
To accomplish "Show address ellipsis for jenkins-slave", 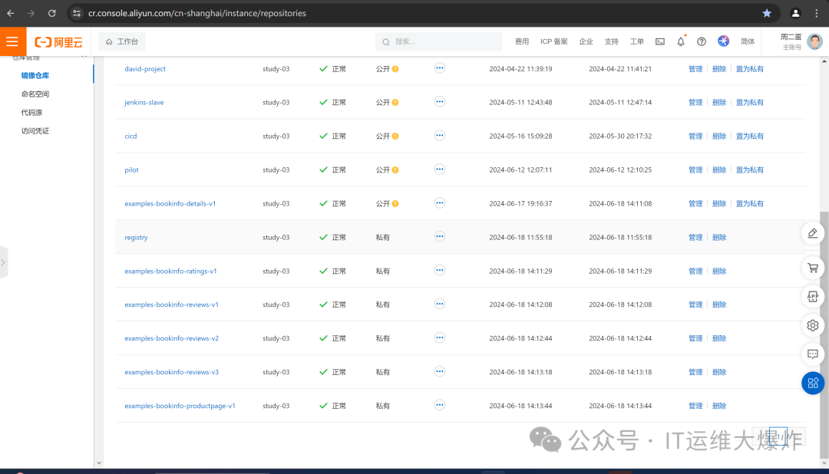I will coord(439,102).
